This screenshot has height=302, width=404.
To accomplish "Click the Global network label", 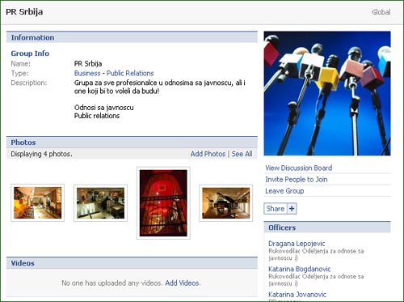I will [x=381, y=12].
